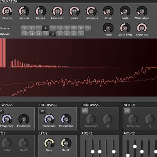Click the harmonics spectrum display
The height and width of the screenshot is (157, 157).
pyautogui.click(x=78, y=53)
